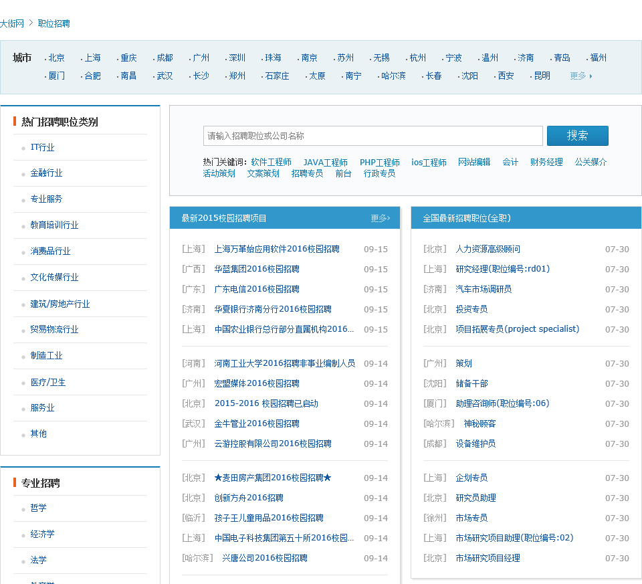
Task: View the 汽车市场调研员 job posting
Action: (483, 289)
